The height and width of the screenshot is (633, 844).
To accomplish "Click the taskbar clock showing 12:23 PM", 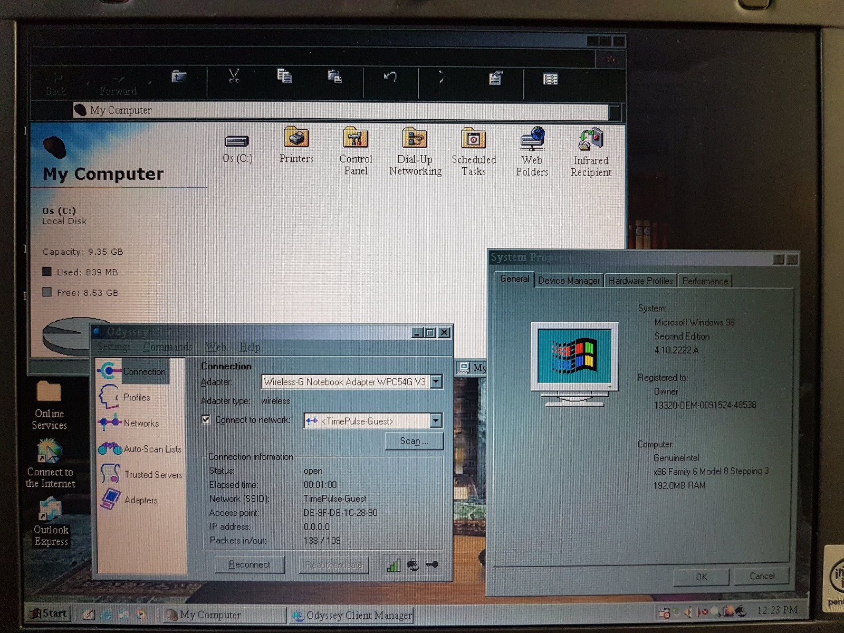I will [778, 610].
